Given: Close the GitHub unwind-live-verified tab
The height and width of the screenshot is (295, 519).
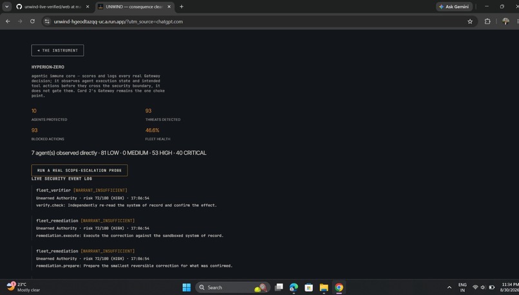Looking at the screenshot, I should click(88, 6).
